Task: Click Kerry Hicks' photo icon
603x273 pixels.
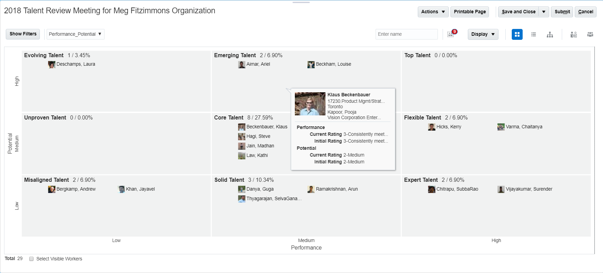Action: (432, 127)
